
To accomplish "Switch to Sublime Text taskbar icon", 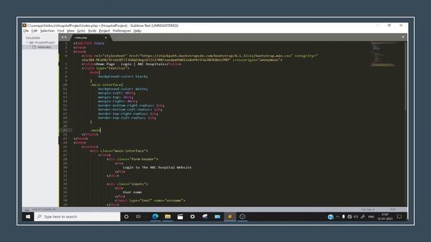I will tap(230, 216).
